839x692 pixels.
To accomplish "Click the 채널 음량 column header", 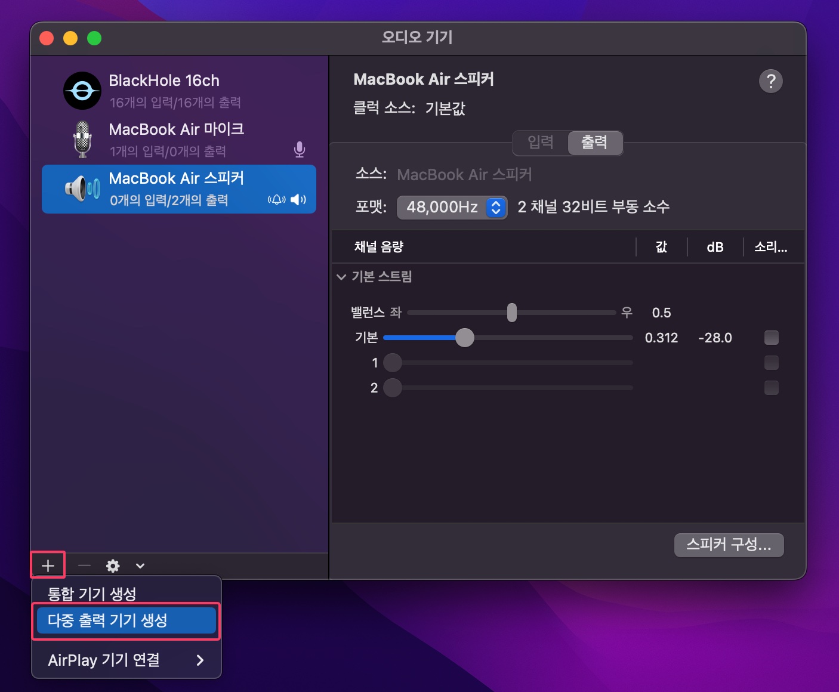I will [x=379, y=247].
